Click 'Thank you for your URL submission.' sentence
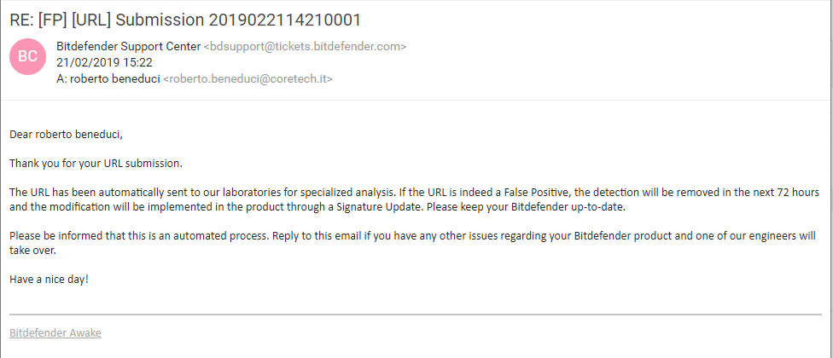Screen dimensions: 833x358 point(96,164)
